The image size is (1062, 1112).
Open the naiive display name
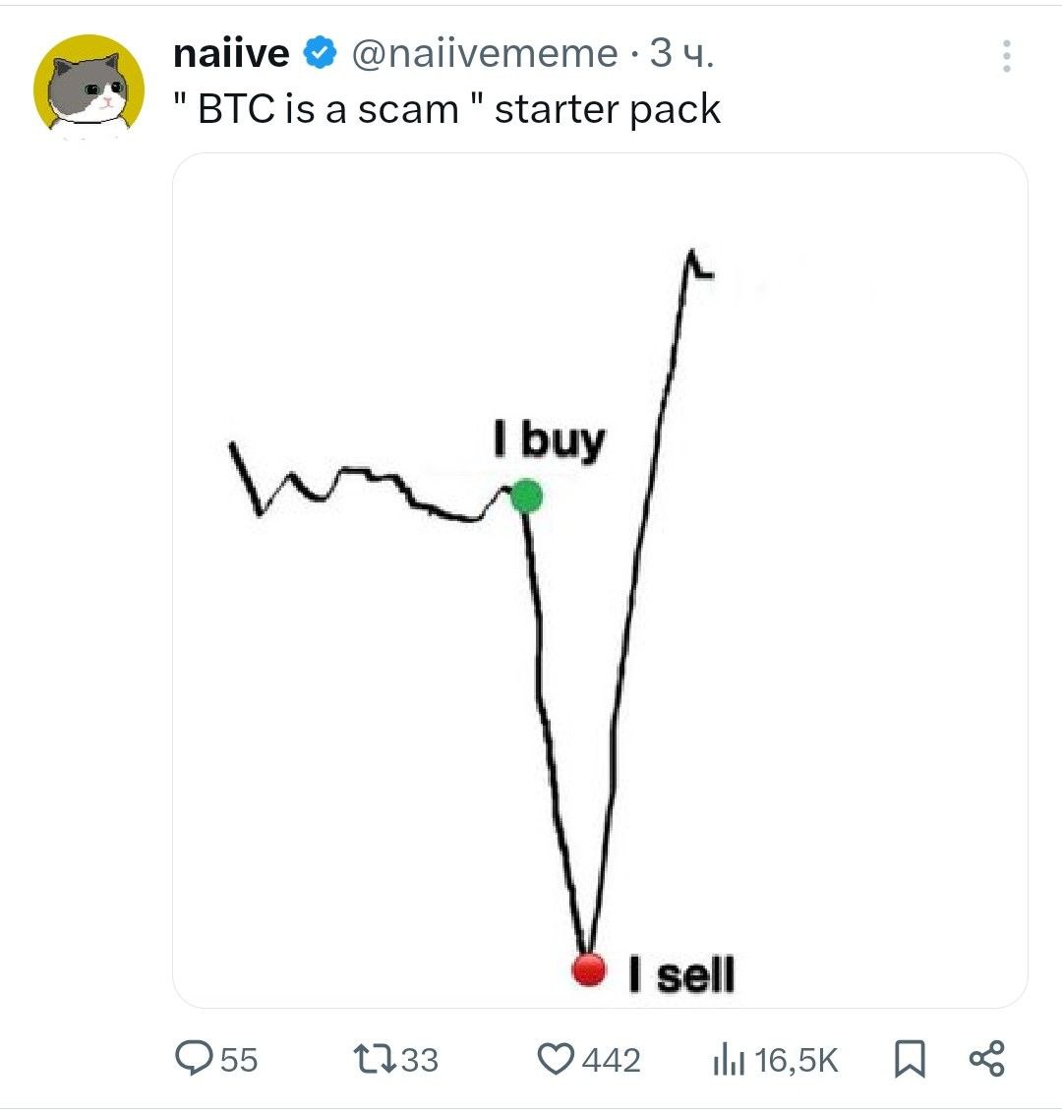tap(231, 53)
